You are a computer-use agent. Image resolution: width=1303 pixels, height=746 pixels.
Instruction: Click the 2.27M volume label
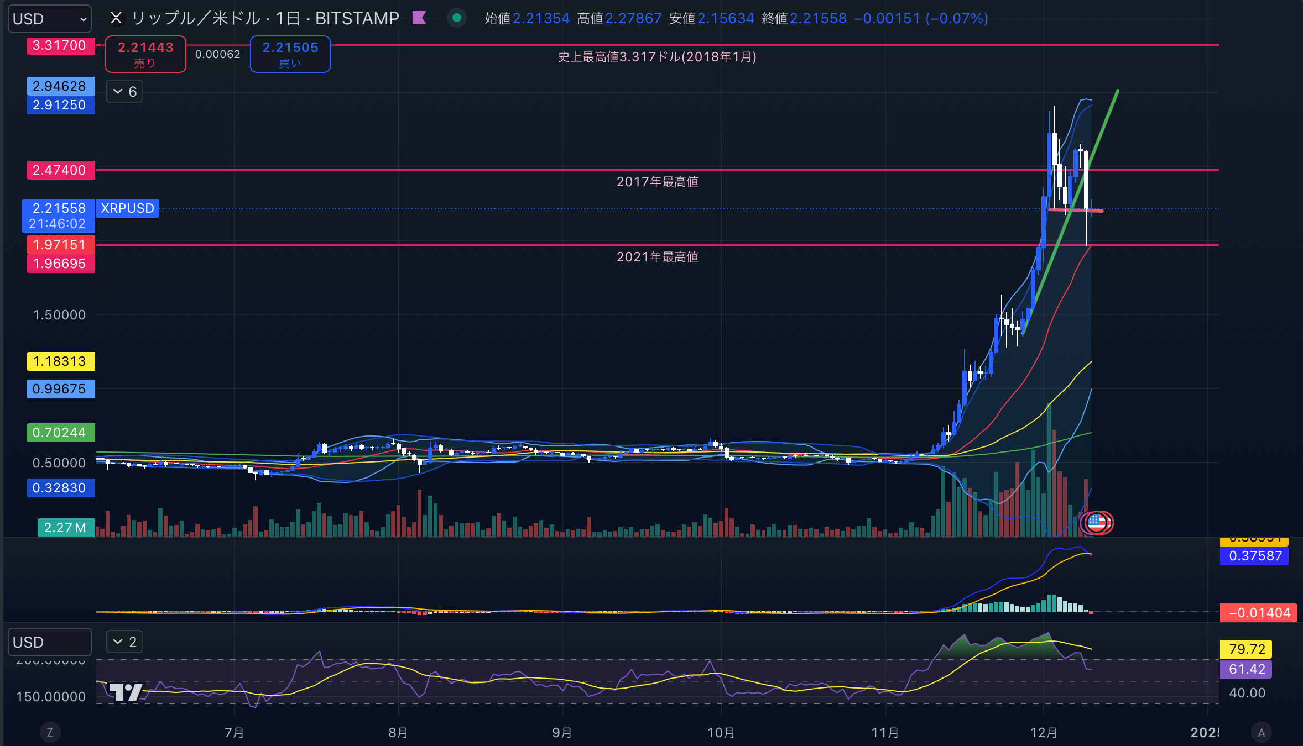point(66,528)
